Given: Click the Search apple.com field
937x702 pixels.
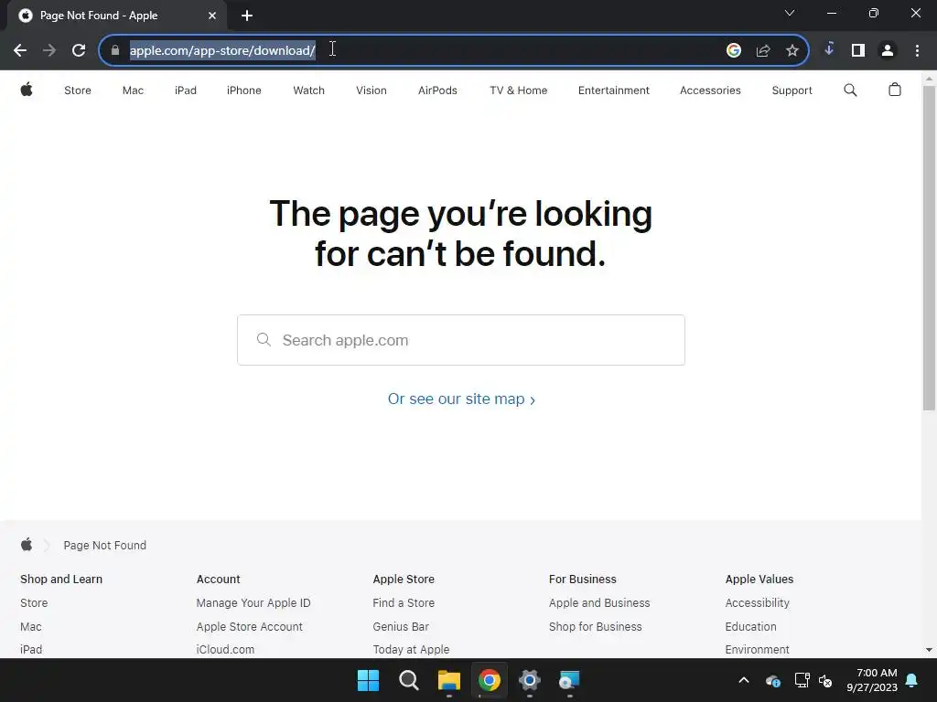Looking at the screenshot, I should [461, 340].
